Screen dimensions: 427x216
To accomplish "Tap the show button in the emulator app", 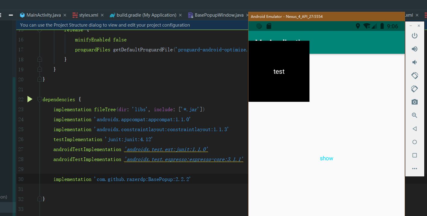I will [x=326, y=158].
